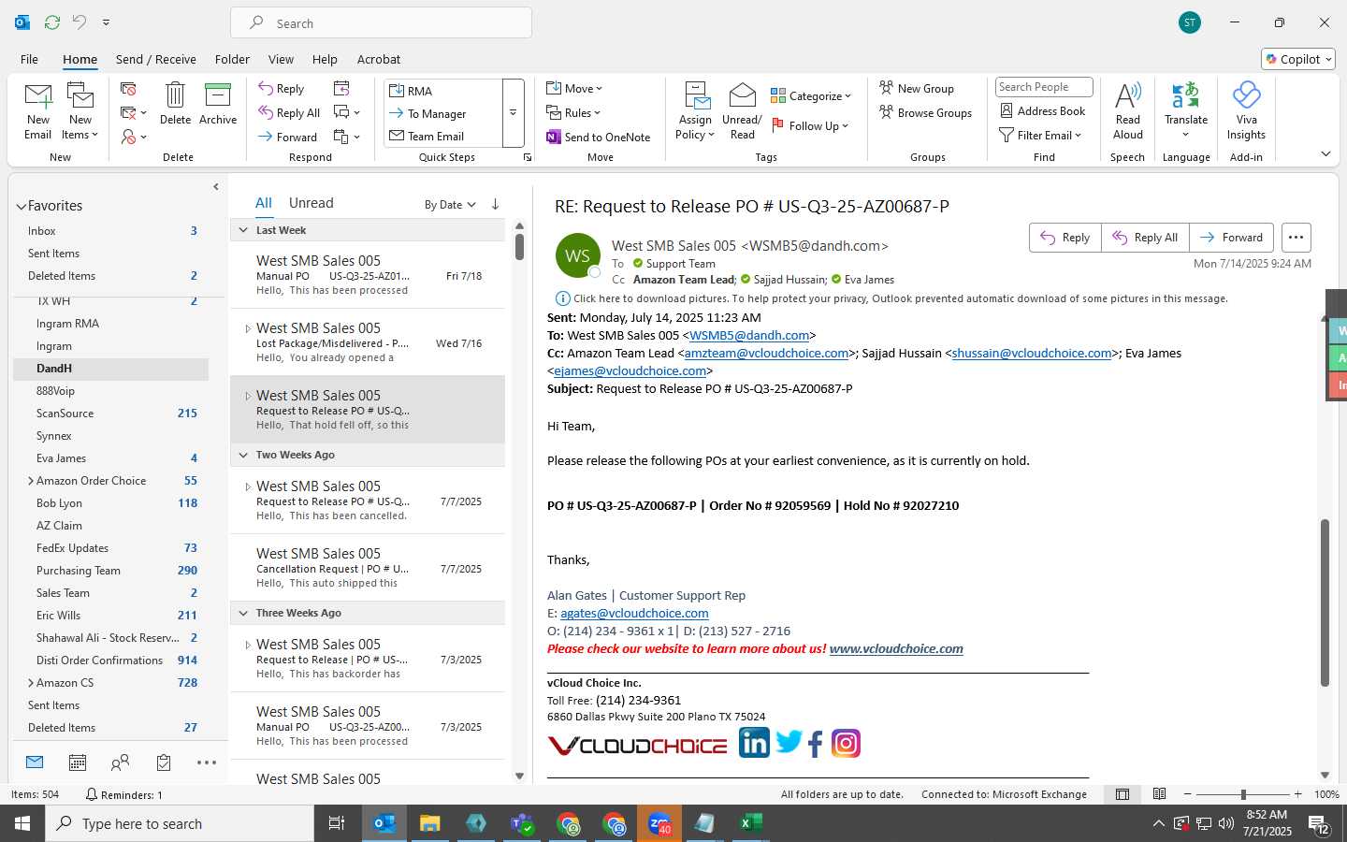Click Browse Groups icon
1347x842 pixels.
click(887, 112)
